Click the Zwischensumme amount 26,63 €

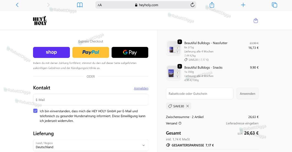253,117
